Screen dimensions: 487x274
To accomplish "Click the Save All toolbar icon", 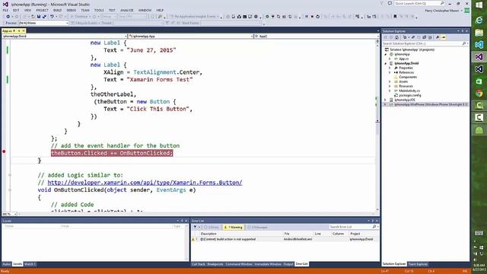I will pyautogui.click(x=44, y=17).
